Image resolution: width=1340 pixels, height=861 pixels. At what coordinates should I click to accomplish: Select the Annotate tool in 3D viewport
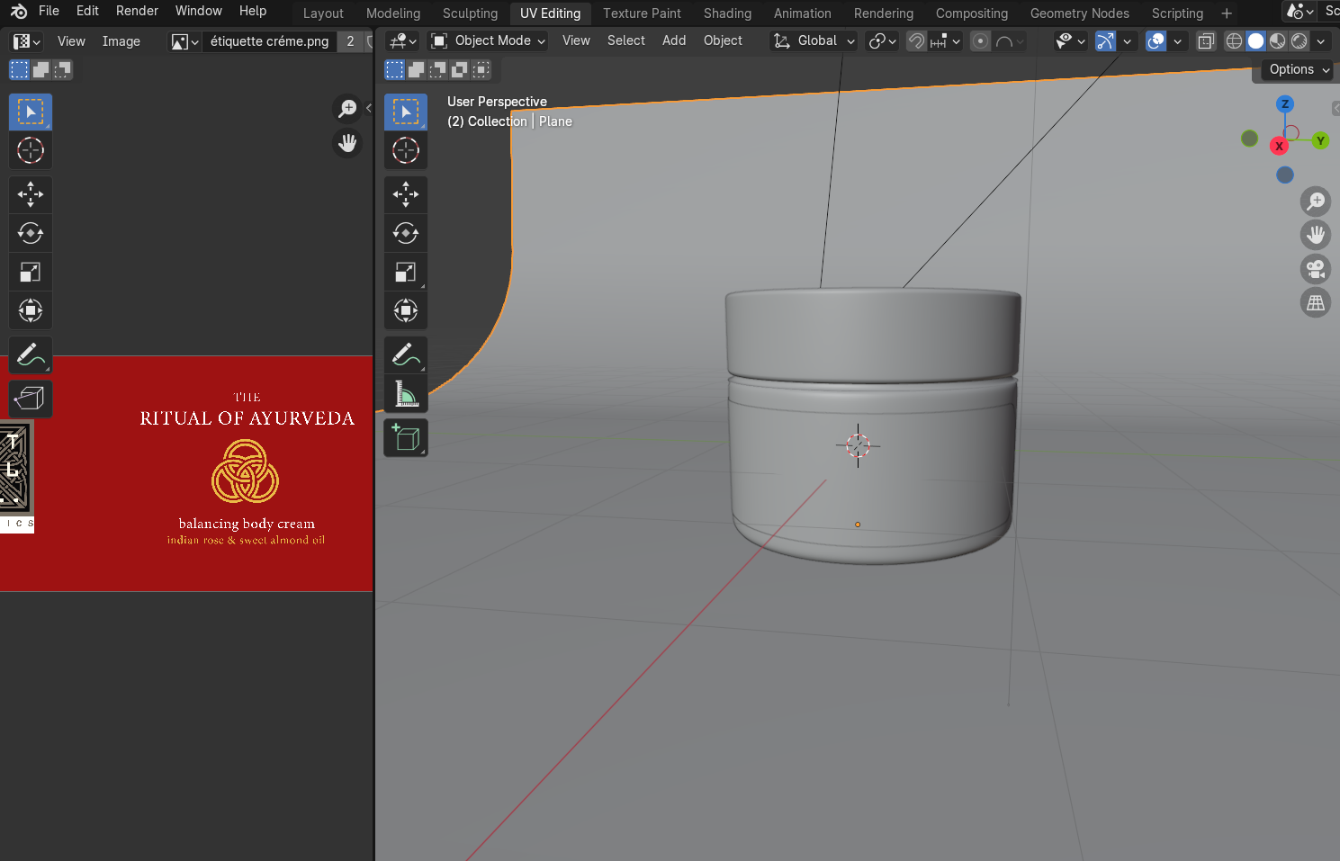pyautogui.click(x=406, y=354)
